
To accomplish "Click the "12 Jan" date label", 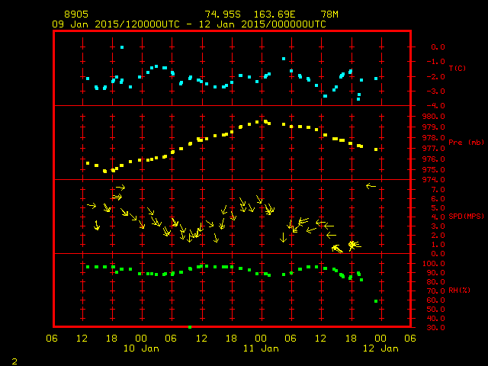I will point(381,348).
